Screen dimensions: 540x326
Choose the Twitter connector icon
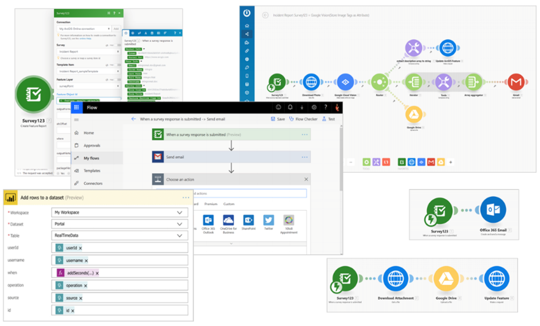click(268, 220)
